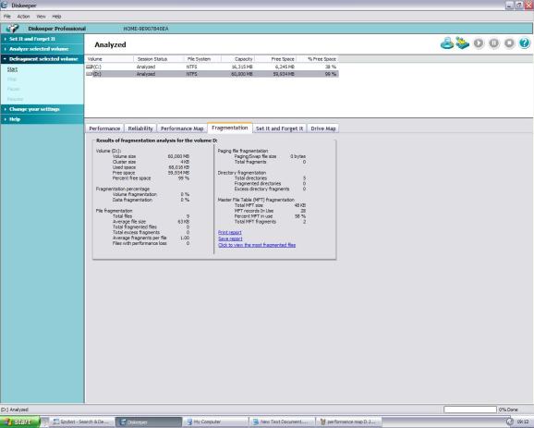Switch to New Text Document taskbar item
This screenshot has width=534, height=428.
[282, 422]
